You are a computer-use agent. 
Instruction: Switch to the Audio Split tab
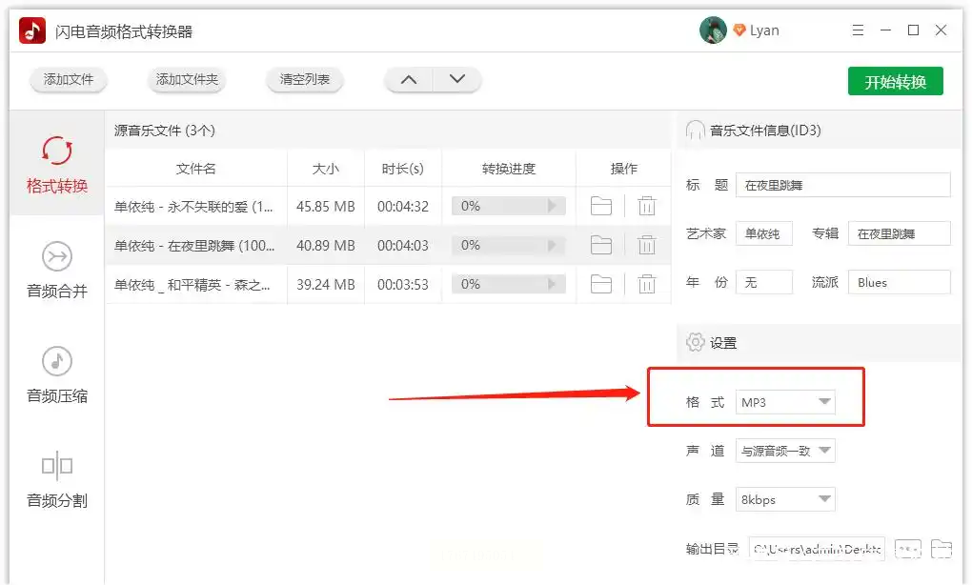[x=57, y=478]
